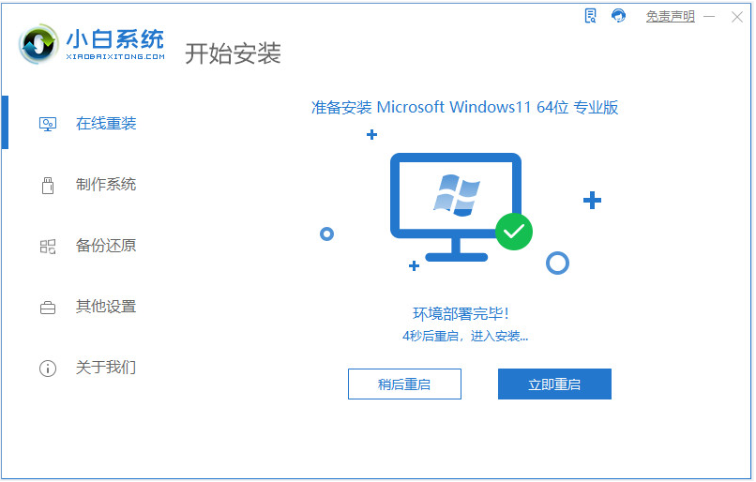Click the 立即重启 button

(554, 384)
